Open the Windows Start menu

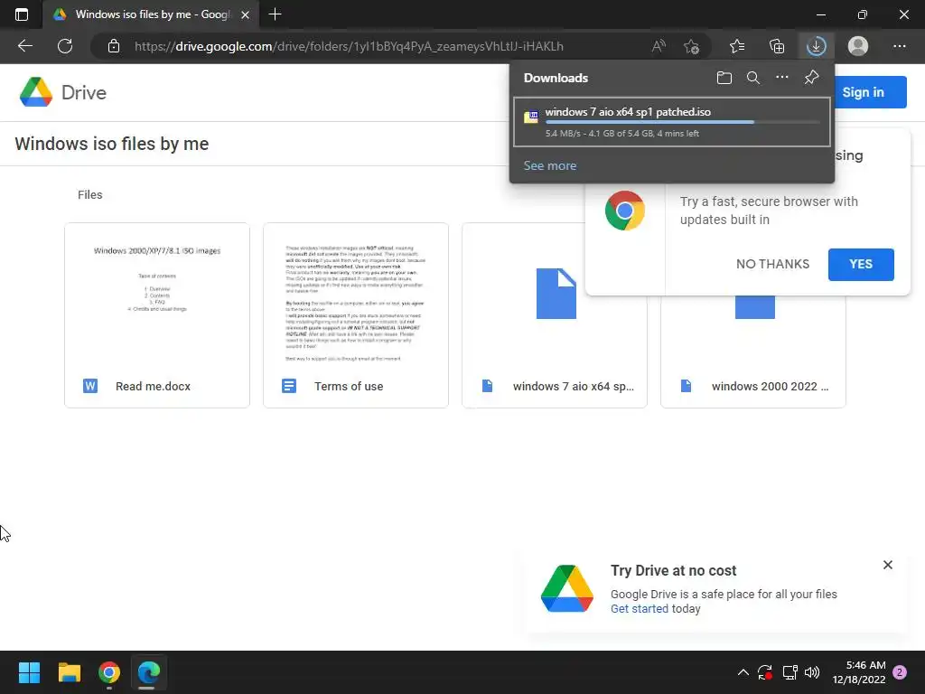[x=29, y=672]
